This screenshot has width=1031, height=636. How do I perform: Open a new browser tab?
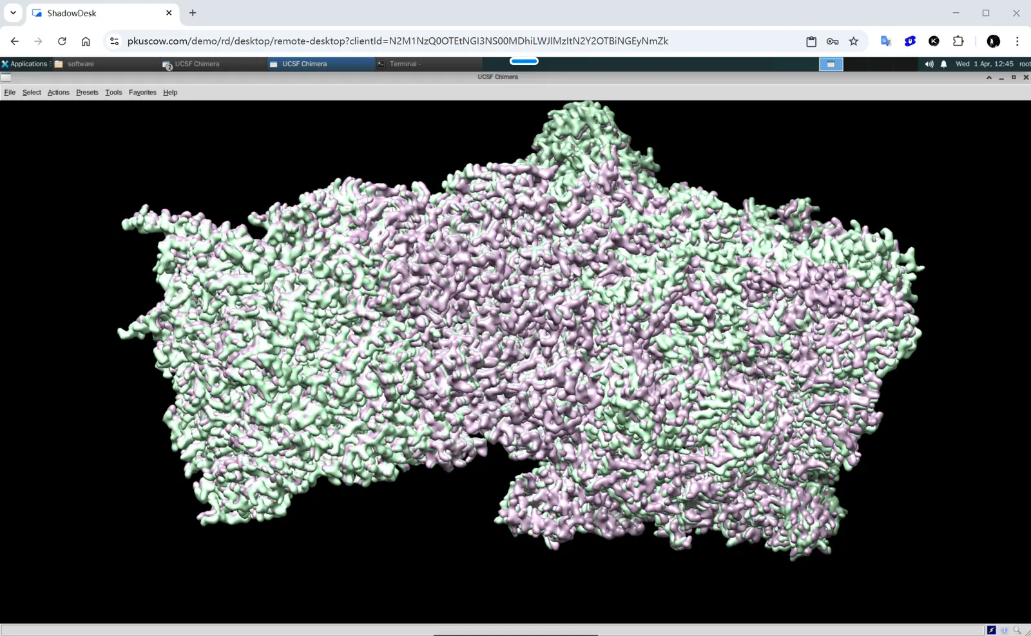[x=193, y=13]
